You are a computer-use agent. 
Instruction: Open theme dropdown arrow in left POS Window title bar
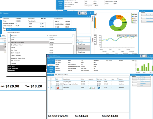82,13
